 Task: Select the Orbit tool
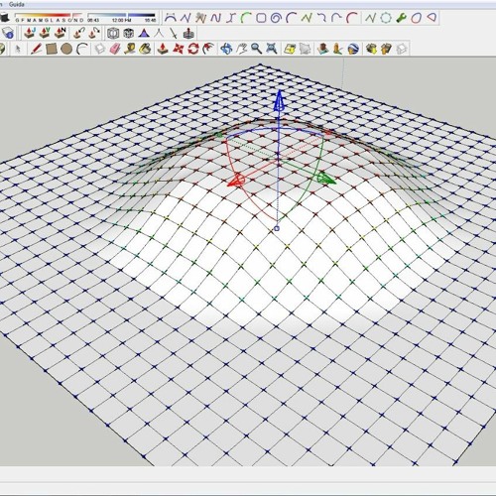pos(226,49)
